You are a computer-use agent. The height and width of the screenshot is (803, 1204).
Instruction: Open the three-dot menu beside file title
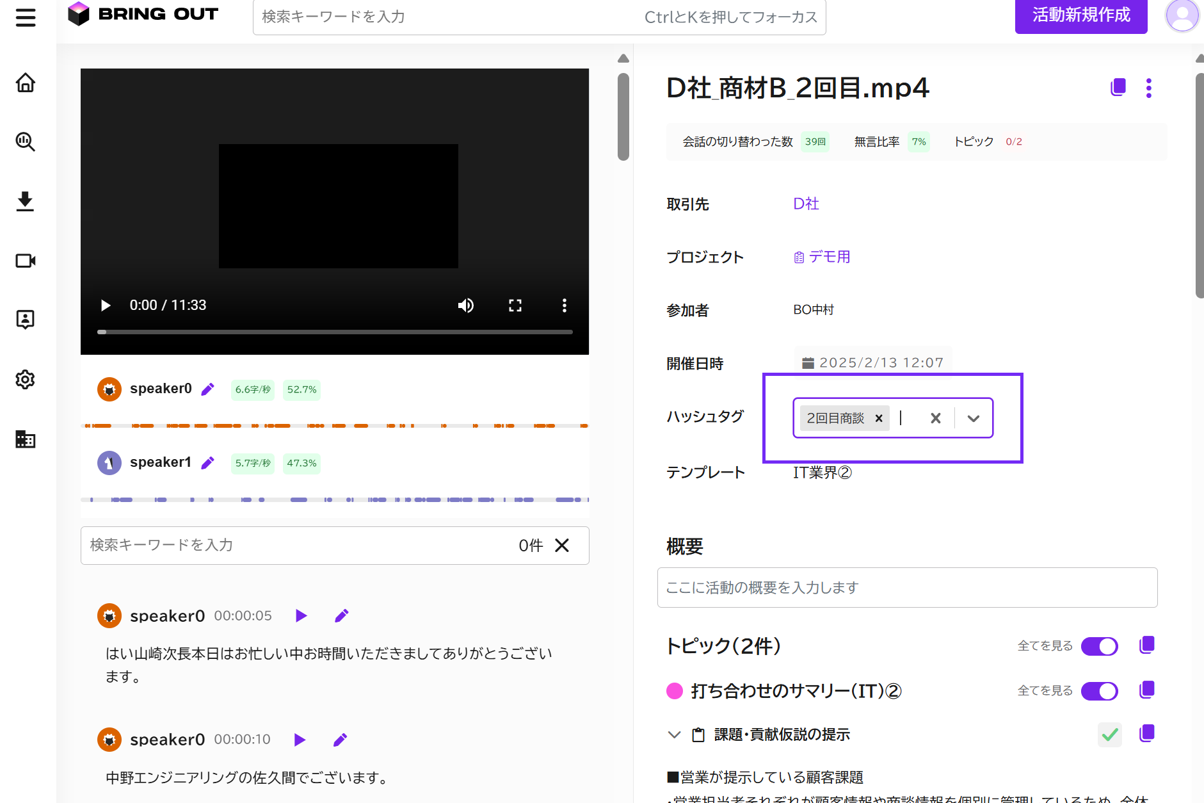1149,88
